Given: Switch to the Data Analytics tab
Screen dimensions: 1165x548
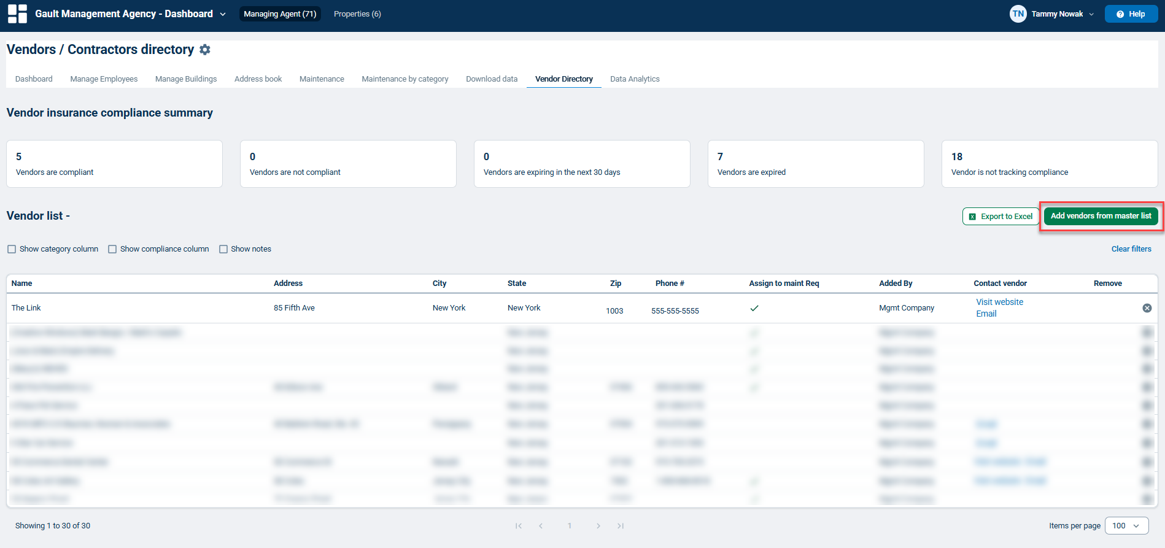Looking at the screenshot, I should pos(635,79).
